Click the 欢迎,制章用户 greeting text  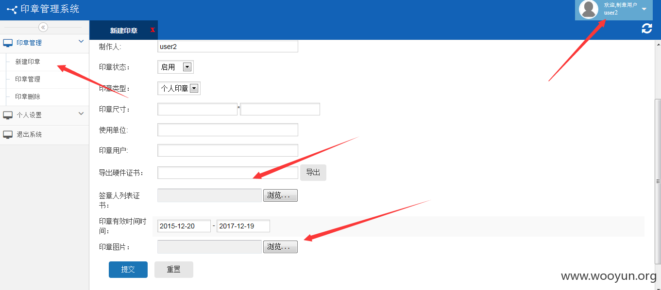pyautogui.click(x=620, y=5)
